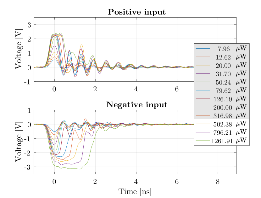Select the 20.00 µW legend entry
Screen dimensions: 261x198
tap(221, 65)
